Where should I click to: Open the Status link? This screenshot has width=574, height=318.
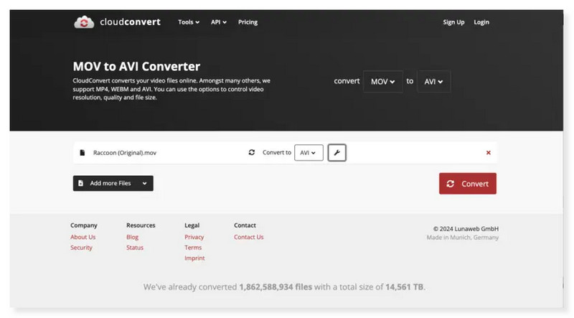coord(135,248)
